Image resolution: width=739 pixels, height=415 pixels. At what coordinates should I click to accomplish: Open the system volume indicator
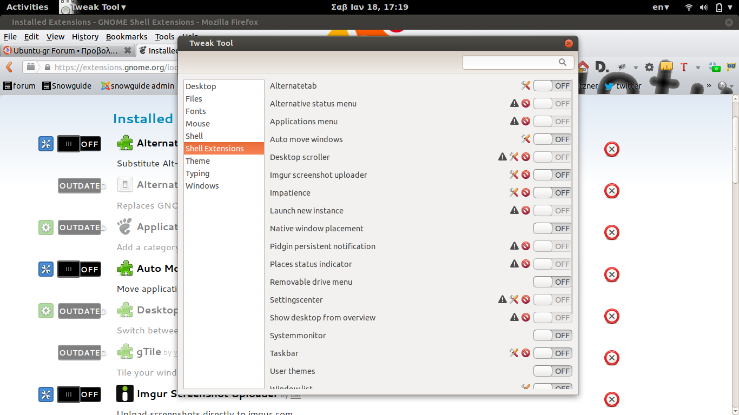pyautogui.click(x=704, y=7)
